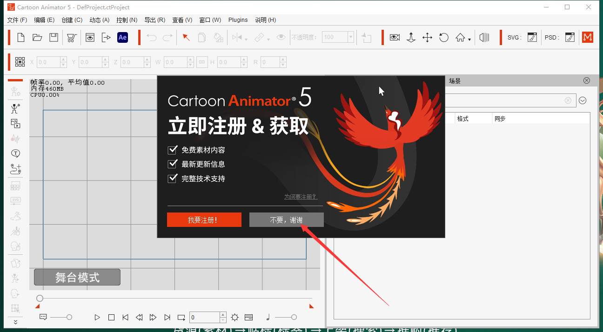Show the timeline panel icon
The height and width of the screenshot is (332, 603).
pos(248,318)
